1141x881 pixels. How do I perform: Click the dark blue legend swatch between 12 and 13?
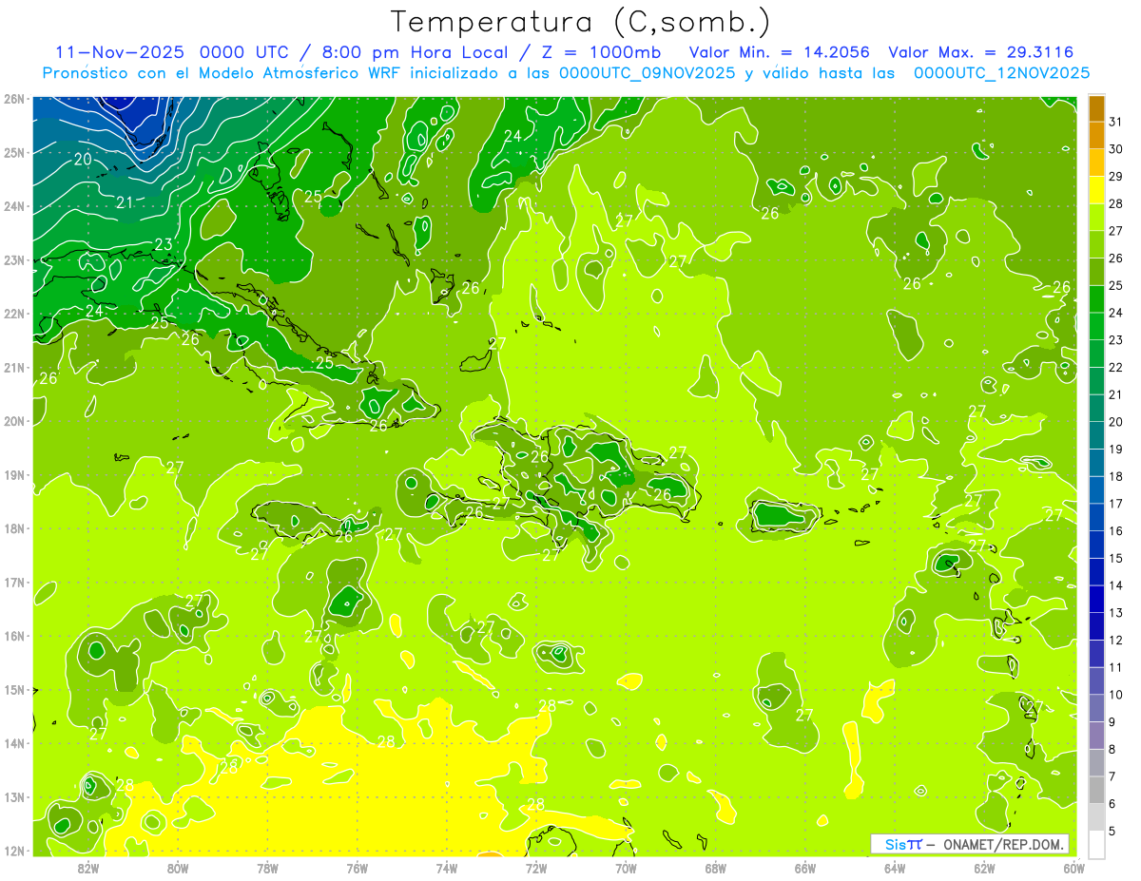pos(1096,626)
